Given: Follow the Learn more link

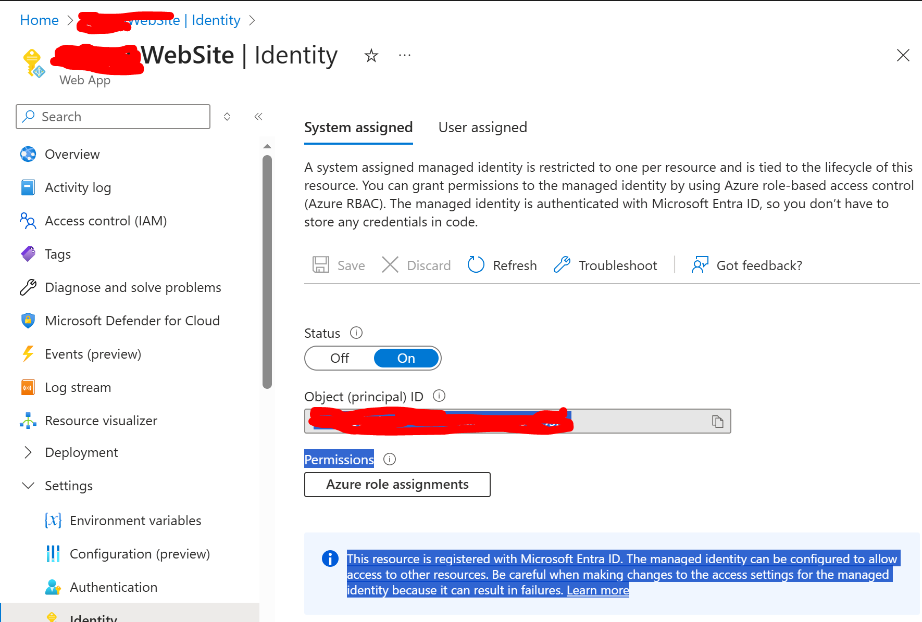Looking at the screenshot, I should (x=597, y=590).
